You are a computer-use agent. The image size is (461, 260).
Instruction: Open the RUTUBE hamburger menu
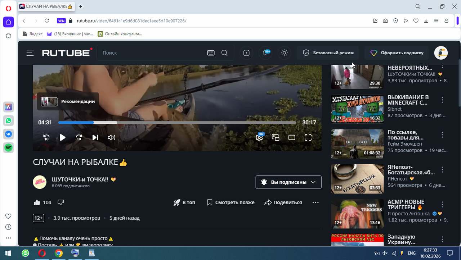click(x=30, y=53)
